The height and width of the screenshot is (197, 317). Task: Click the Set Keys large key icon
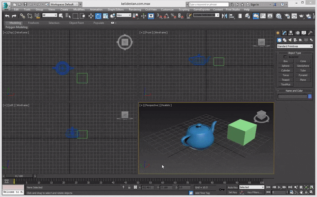[x=222, y=189]
